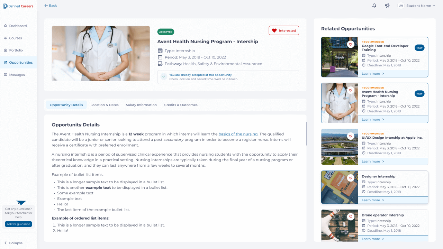443x249 pixels.
Task: Open the Salary Information tab
Action: point(141,105)
